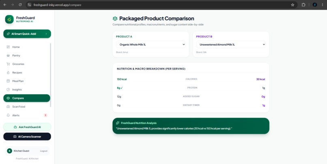This screenshot has width=327, height=164.
Task: Click the camera icon on AI Camera Scanner
Action: point(15,137)
